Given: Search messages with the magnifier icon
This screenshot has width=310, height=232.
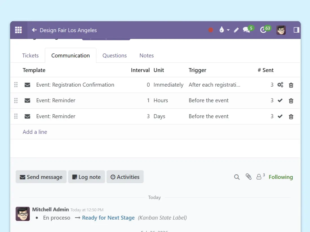Looking at the screenshot, I should [237, 177].
